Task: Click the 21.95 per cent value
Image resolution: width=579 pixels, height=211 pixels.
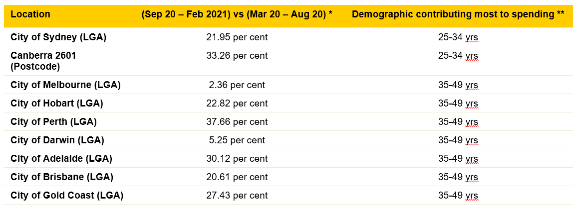Action: point(237,37)
